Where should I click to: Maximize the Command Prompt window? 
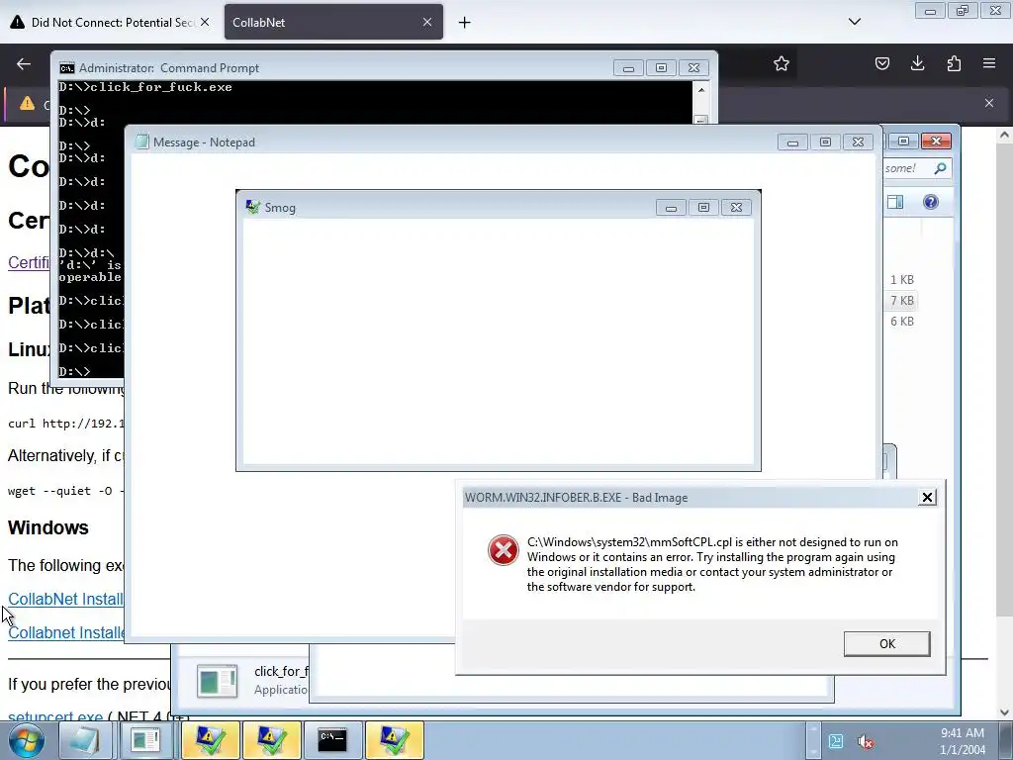click(x=661, y=68)
